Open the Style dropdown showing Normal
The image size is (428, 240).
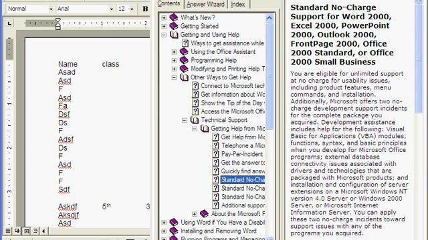[51, 9]
